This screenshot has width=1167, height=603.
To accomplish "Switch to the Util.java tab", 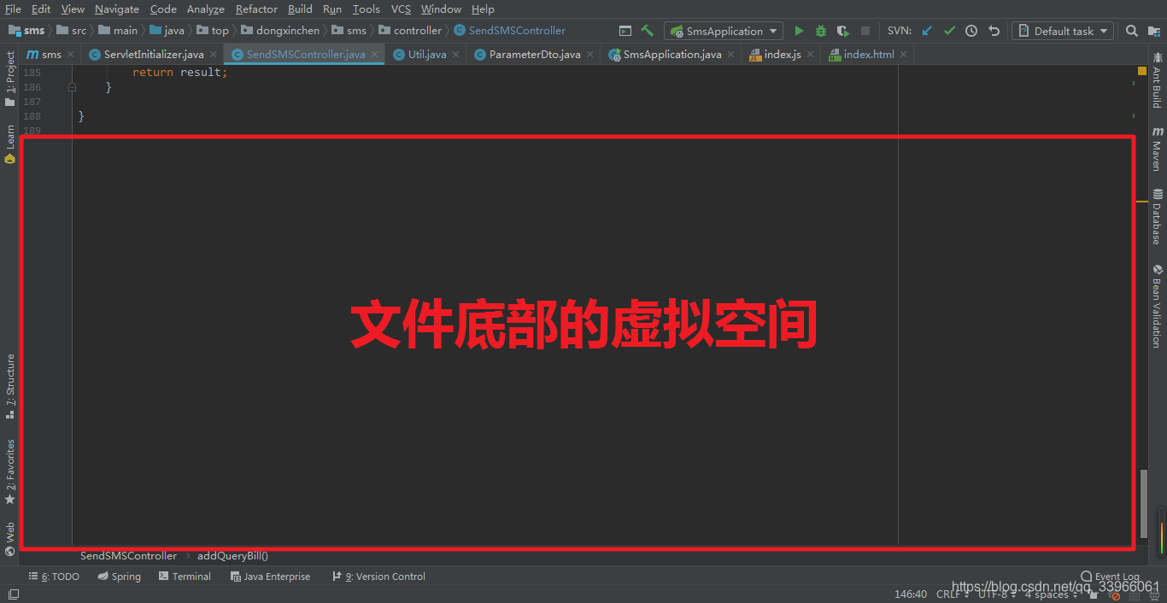I will (427, 54).
